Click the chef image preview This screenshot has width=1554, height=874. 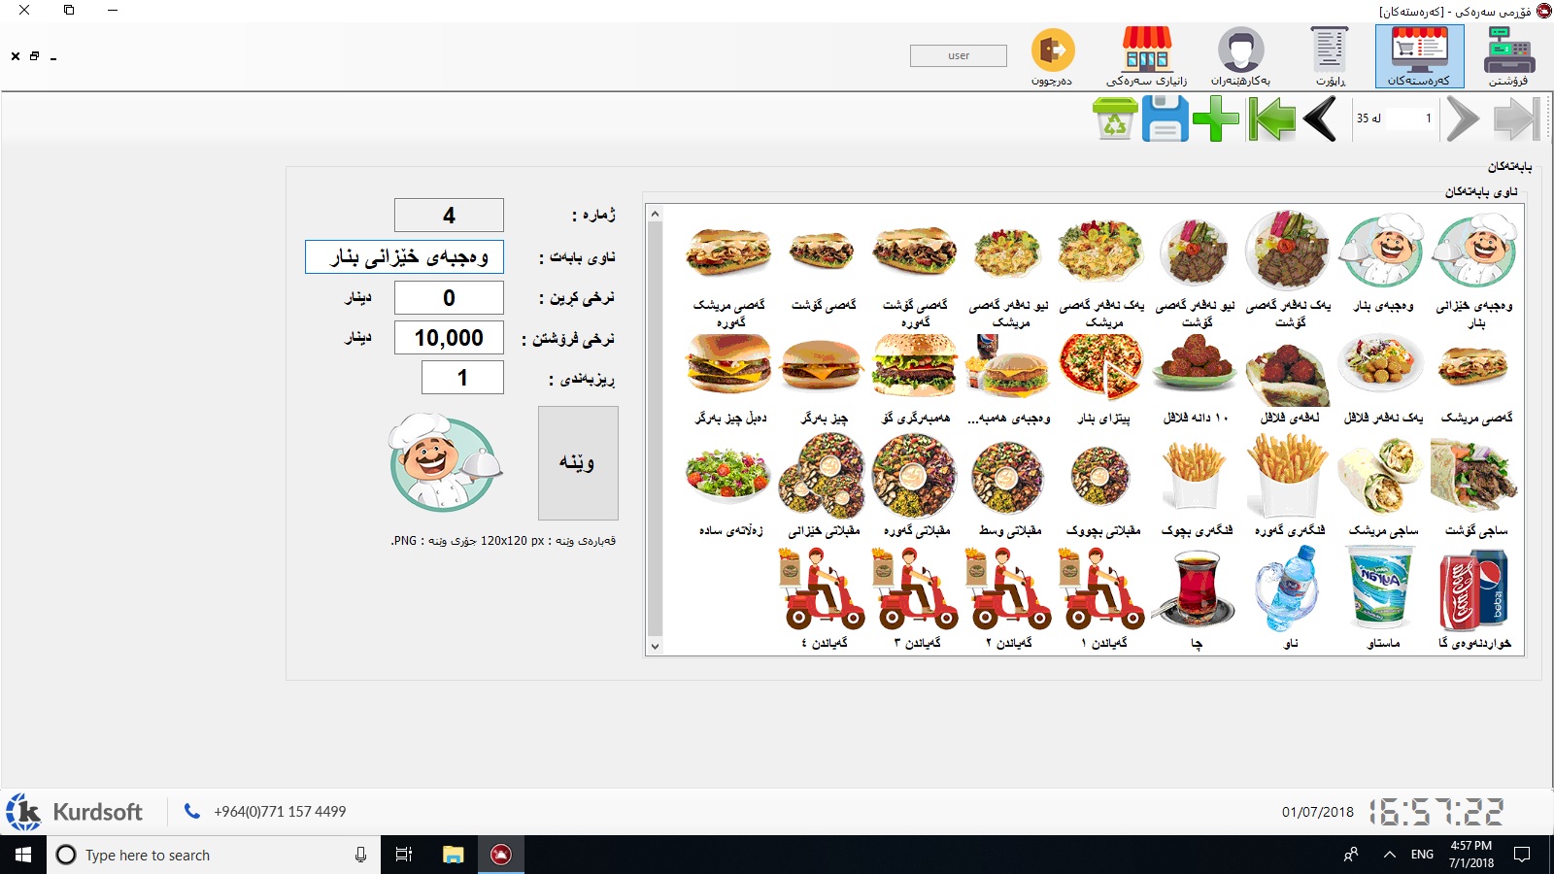point(446,462)
